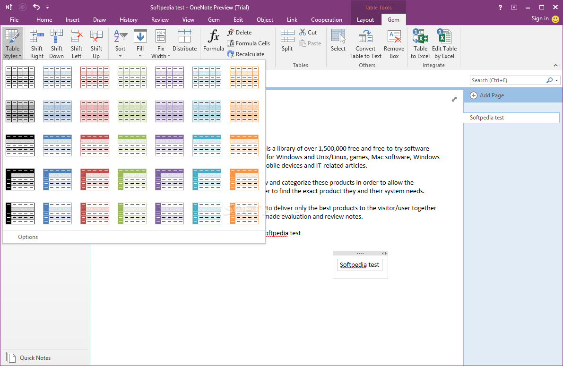
Task: Open the Table Styles dropdown
Action: coord(13,44)
